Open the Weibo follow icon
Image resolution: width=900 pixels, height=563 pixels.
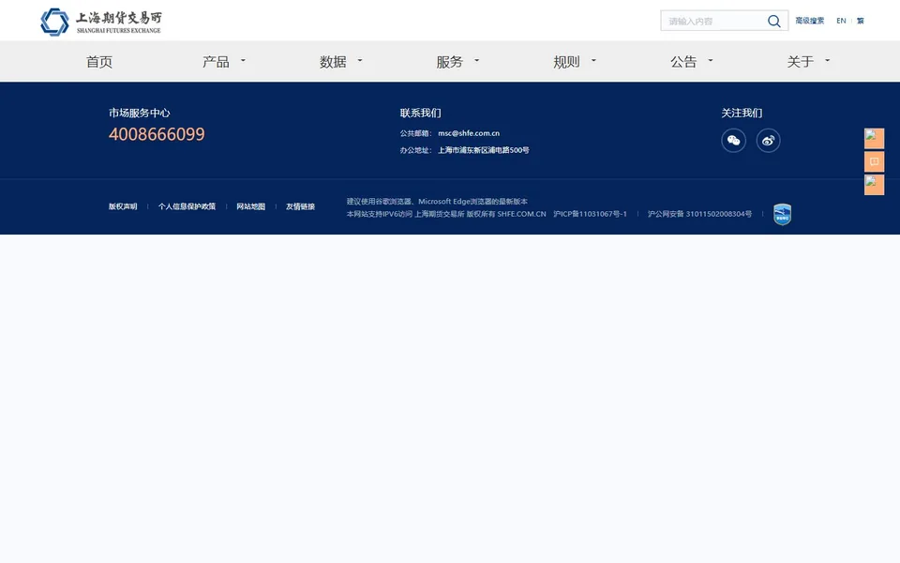[768, 140]
